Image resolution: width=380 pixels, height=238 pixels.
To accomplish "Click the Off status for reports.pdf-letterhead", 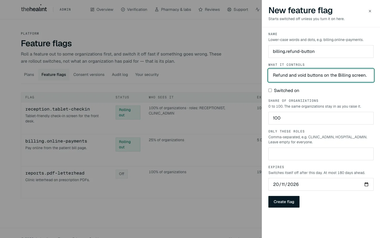I will point(122,174).
